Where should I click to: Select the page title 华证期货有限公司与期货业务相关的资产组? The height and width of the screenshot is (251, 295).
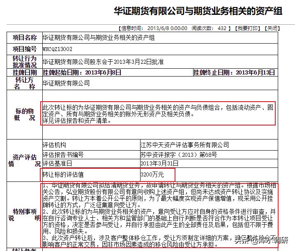(x=198, y=11)
